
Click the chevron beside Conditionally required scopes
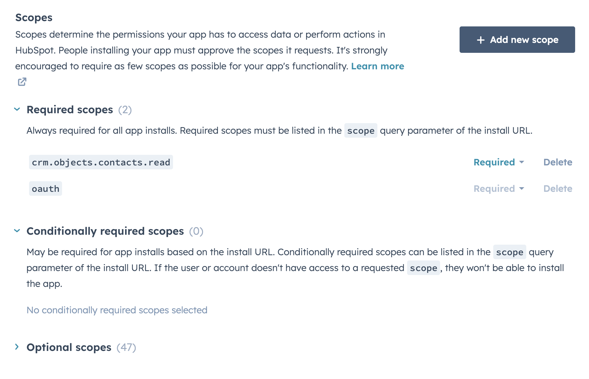17,231
